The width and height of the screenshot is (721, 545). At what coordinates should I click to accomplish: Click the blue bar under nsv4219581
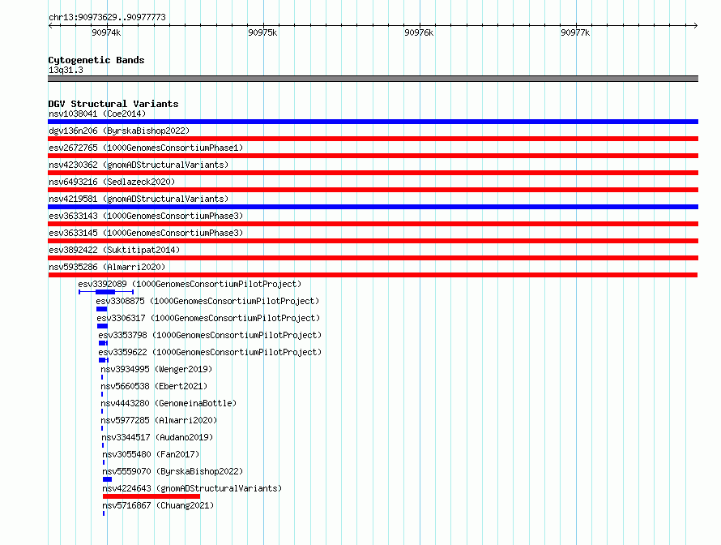pos(373,207)
